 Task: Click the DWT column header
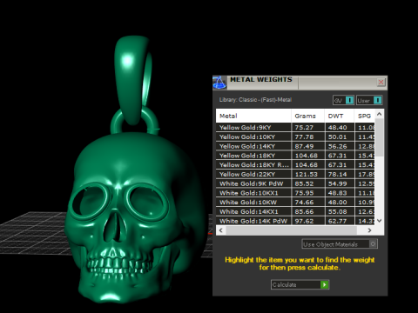(340, 116)
